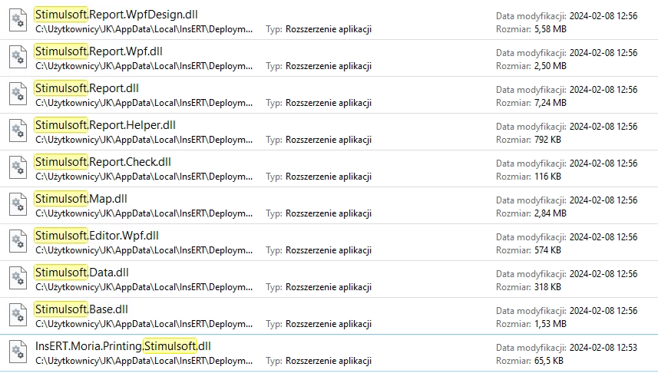Viewport: 658px width, 380px height.
Task: Click the DLL icon of Stimulsoft.Data.dll
Action: 18,279
